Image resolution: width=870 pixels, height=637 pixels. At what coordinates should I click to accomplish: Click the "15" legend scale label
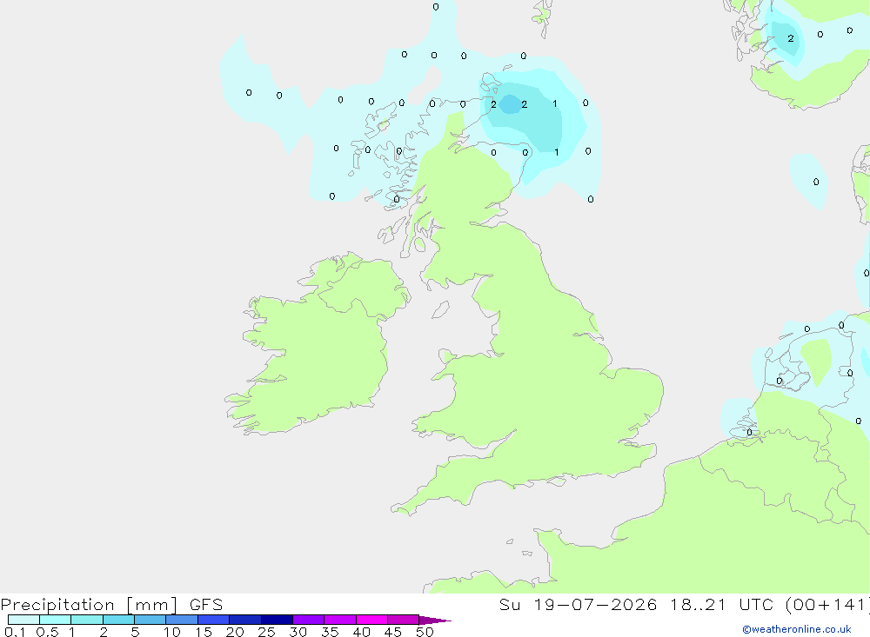point(204,632)
